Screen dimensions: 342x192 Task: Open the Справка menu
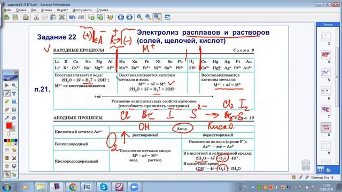pyautogui.click(x=102, y=10)
